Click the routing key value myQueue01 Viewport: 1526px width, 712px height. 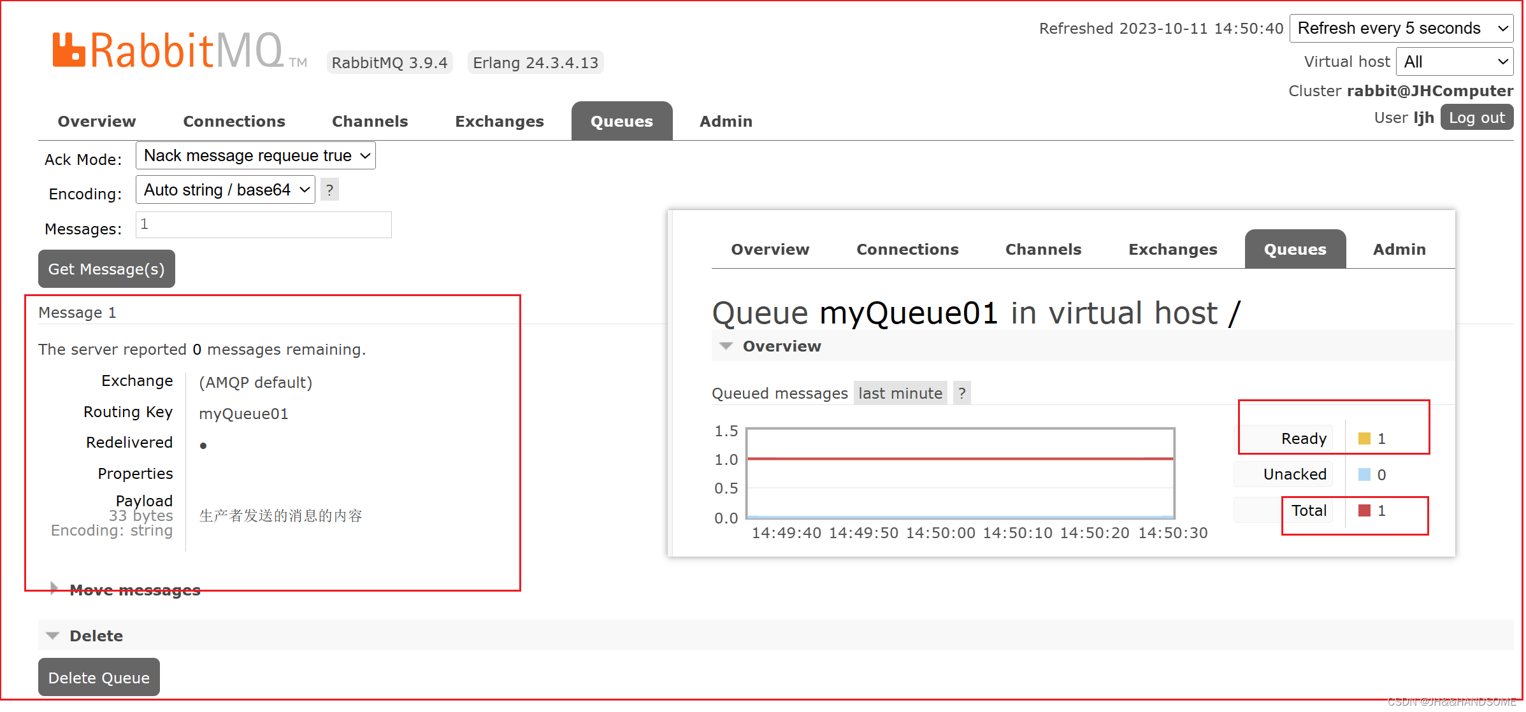[x=243, y=414]
